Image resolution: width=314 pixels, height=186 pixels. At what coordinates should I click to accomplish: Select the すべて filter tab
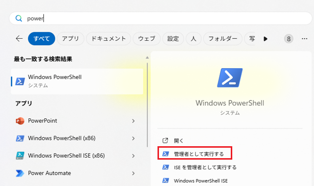[41, 39]
